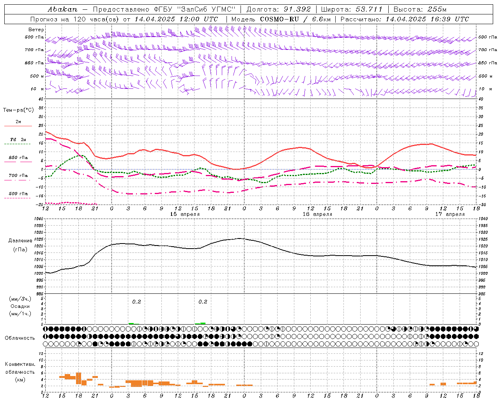Click the Облачность panel label

20,338
